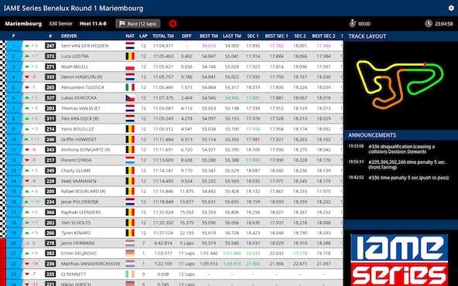Click kart number badge 240
The image size is (458, 286).
pos(50,139)
